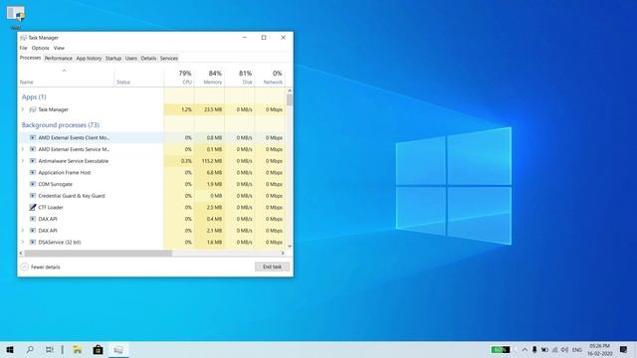The height and width of the screenshot is (358, 637).
Task: Sort by the Memory column header
Action: point(209,77)
